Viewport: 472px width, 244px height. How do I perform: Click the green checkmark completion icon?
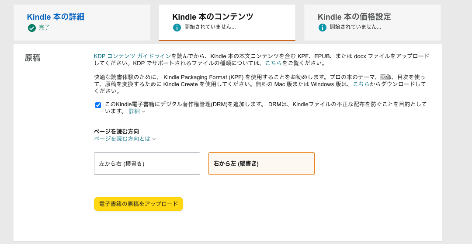[x=31, y=28]
